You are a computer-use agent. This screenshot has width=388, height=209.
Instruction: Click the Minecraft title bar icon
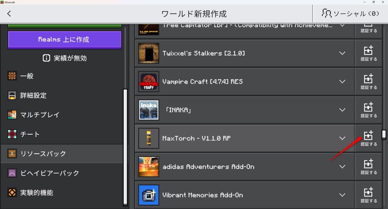coord(2,2)
